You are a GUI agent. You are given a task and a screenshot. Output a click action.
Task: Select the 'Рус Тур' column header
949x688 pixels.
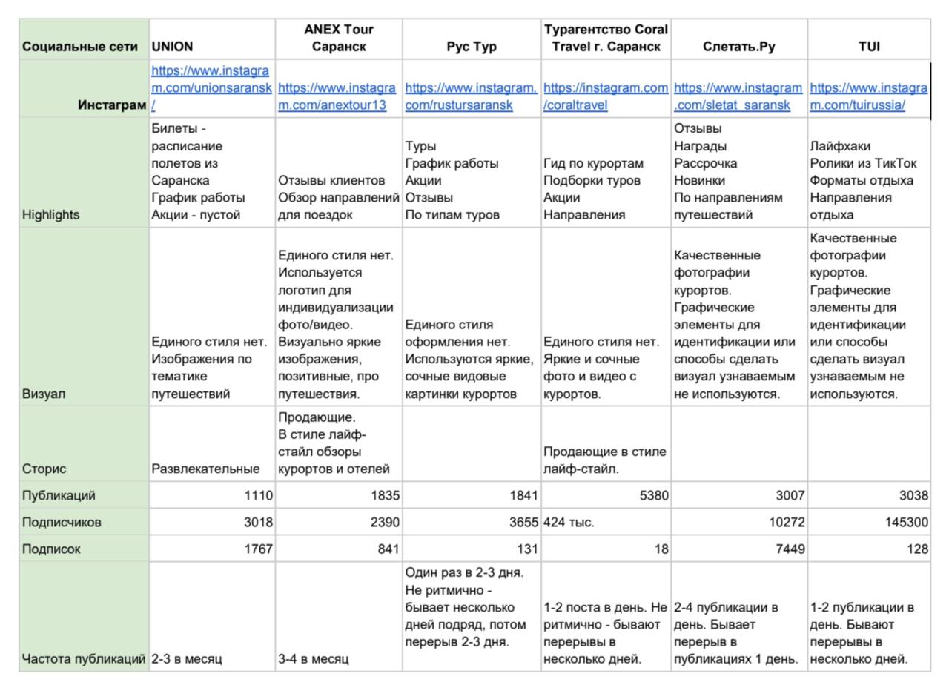[472, 39]
